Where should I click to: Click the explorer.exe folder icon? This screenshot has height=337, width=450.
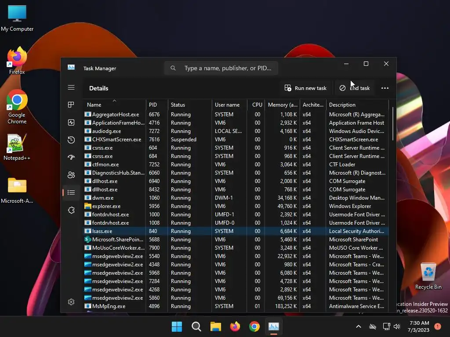87,206
